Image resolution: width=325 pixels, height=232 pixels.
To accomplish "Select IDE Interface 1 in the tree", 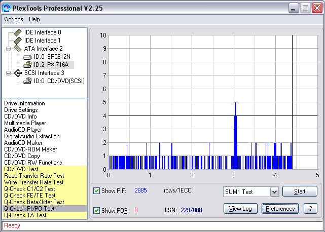I will point(42,41).
